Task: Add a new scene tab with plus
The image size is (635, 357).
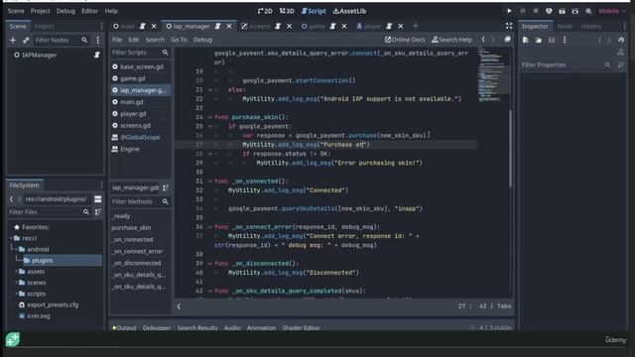Action: pyautogui.click(x=415, y=27)
